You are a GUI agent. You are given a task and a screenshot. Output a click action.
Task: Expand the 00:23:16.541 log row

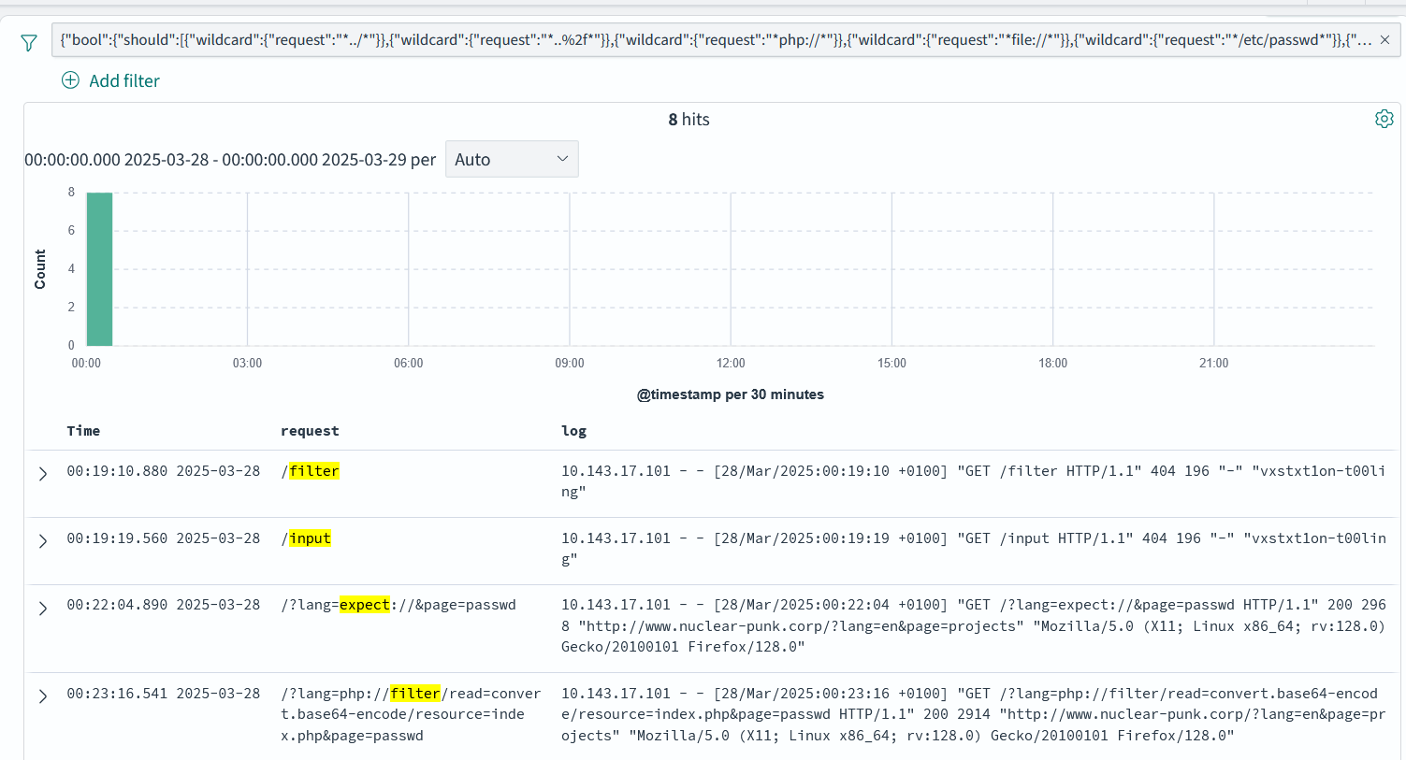(42, 696)
